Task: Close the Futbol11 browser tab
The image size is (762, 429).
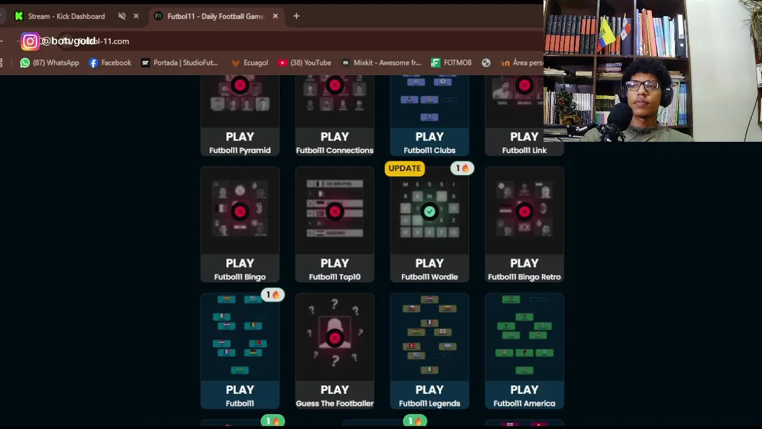Action: click(275, 16)
